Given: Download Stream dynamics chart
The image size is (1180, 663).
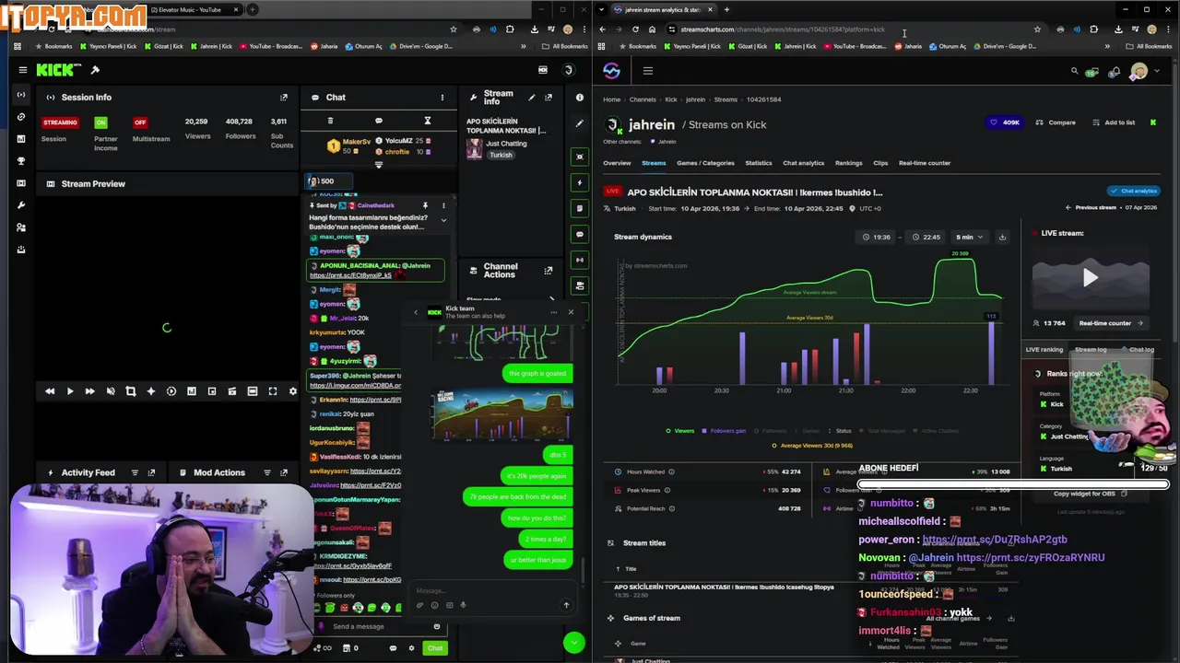Looking at the screenshot, I should [1002, 237].
